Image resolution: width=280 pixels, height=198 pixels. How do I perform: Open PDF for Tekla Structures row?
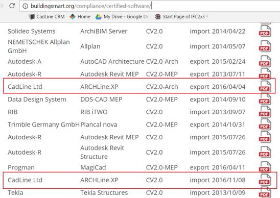coord(265,192)
